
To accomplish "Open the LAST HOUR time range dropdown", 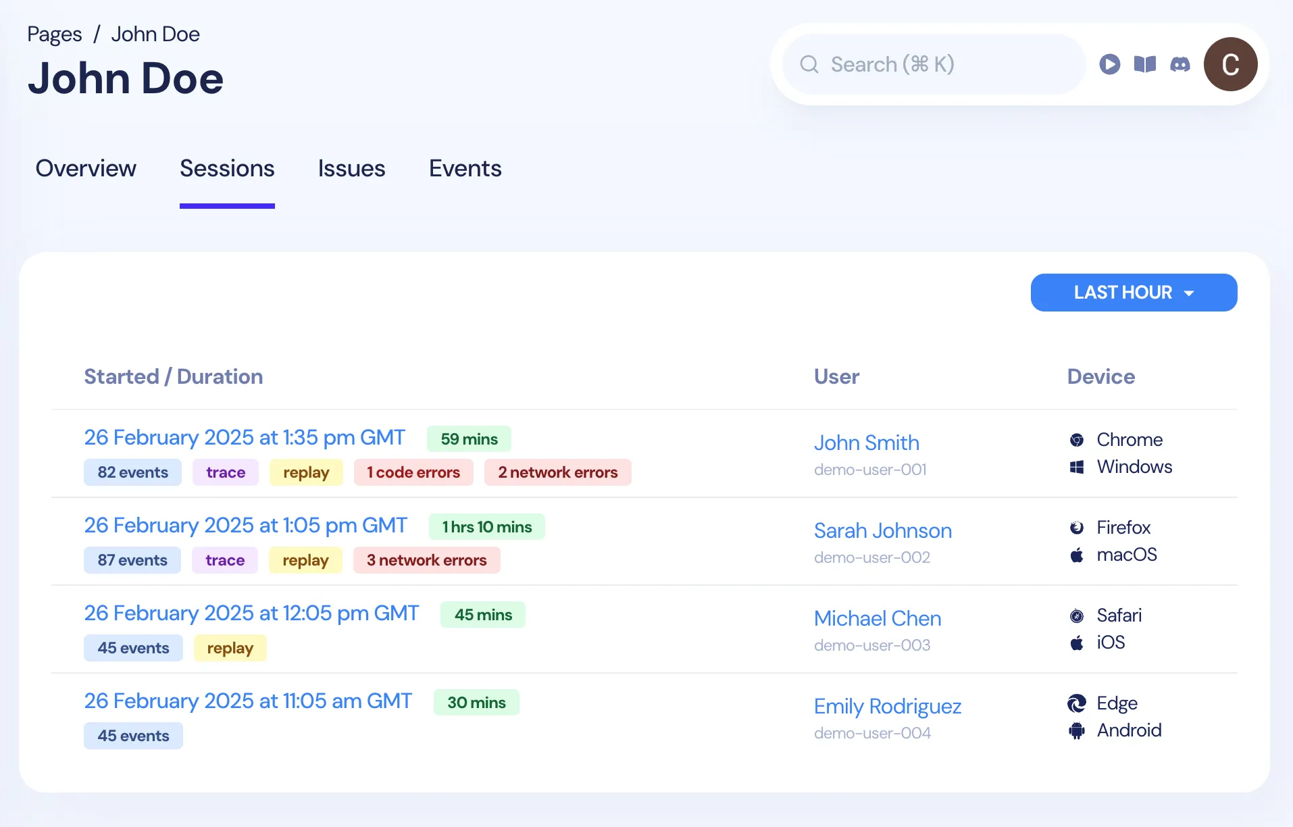I will pyautogui.click(x=1134, y=292).
